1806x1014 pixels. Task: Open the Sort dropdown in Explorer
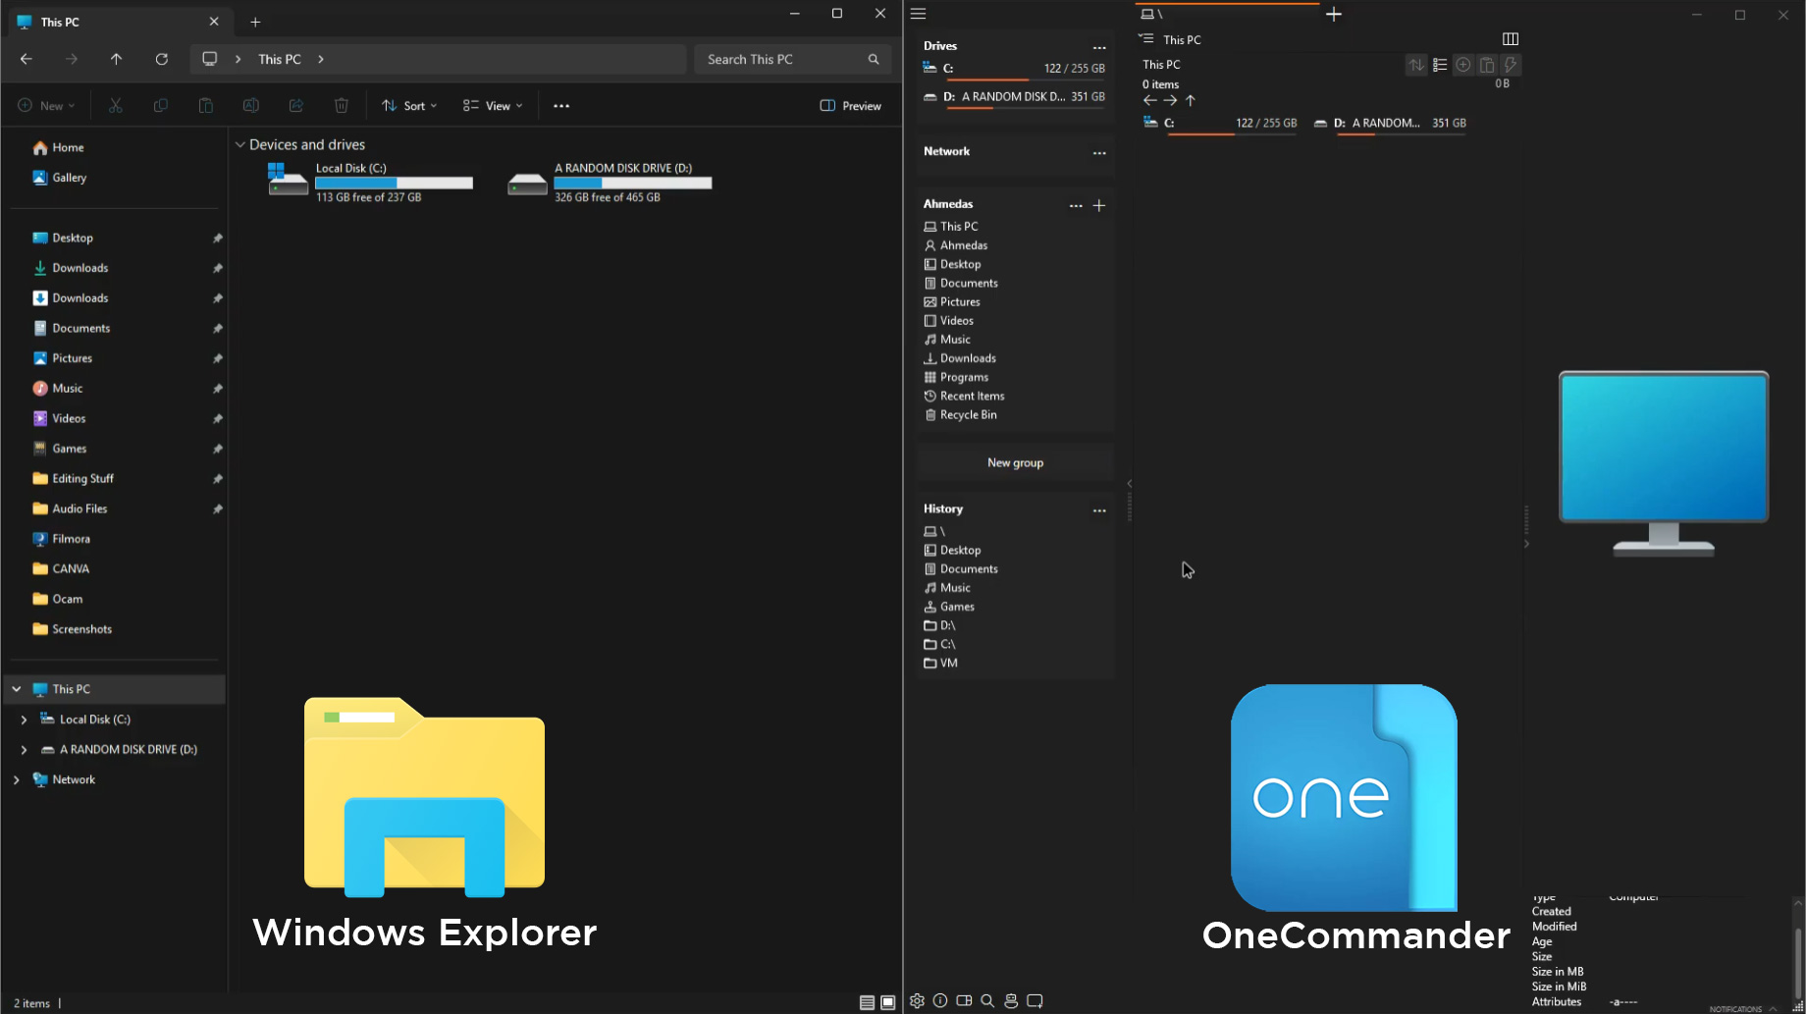pos(409,105)
